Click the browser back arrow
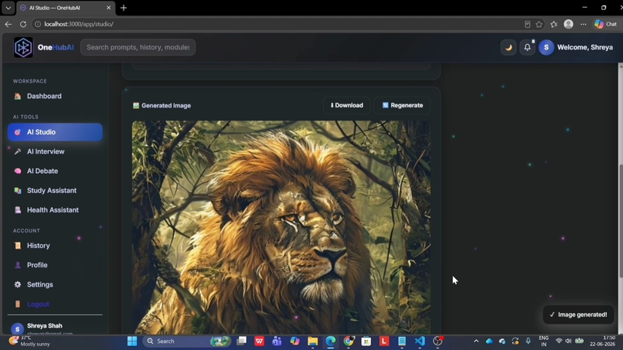 [9, 24]
